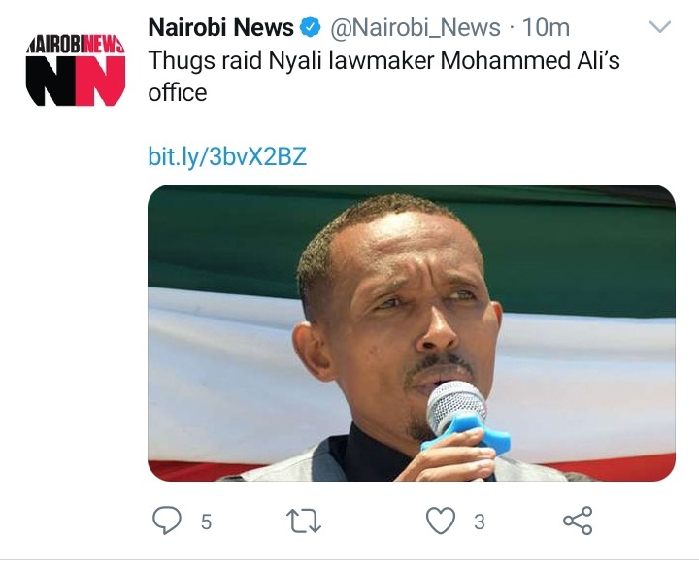Click the @Nairobi_News handle
Viewport: 699px width, 573px height.
tap(416, 28)
